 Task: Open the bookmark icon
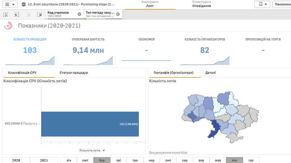click(x=261, y=4)
